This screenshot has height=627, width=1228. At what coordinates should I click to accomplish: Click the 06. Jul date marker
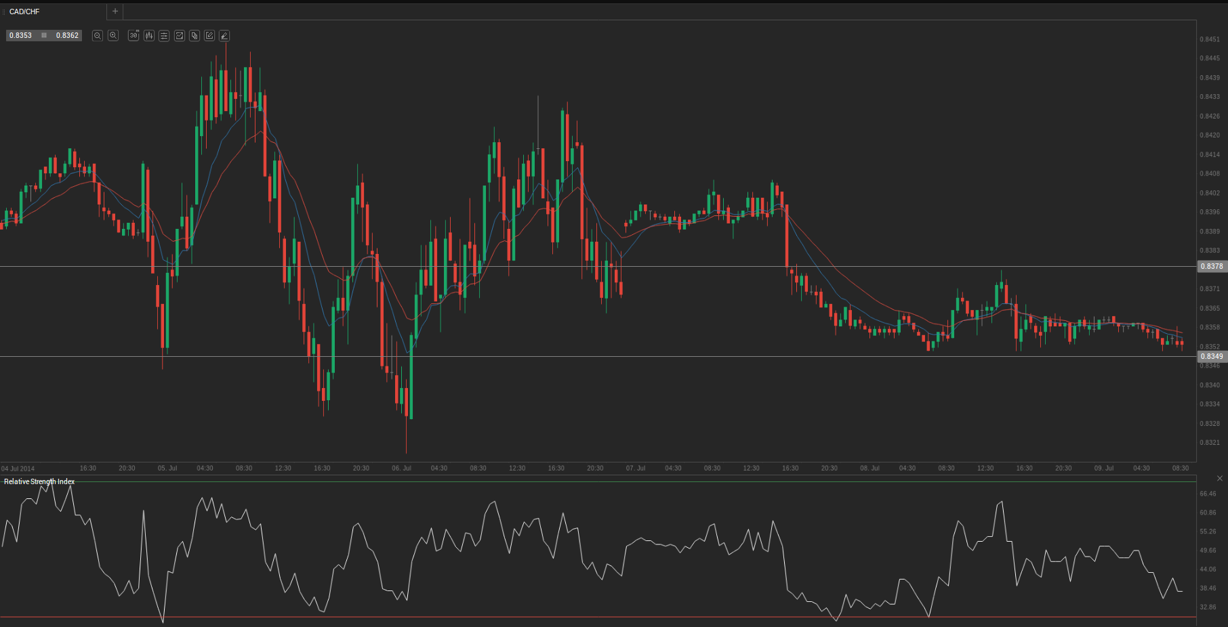pos(401,468)
